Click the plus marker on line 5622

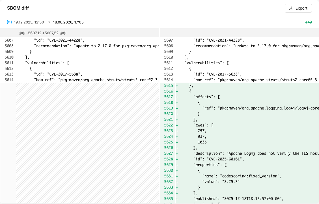[177, 125]
